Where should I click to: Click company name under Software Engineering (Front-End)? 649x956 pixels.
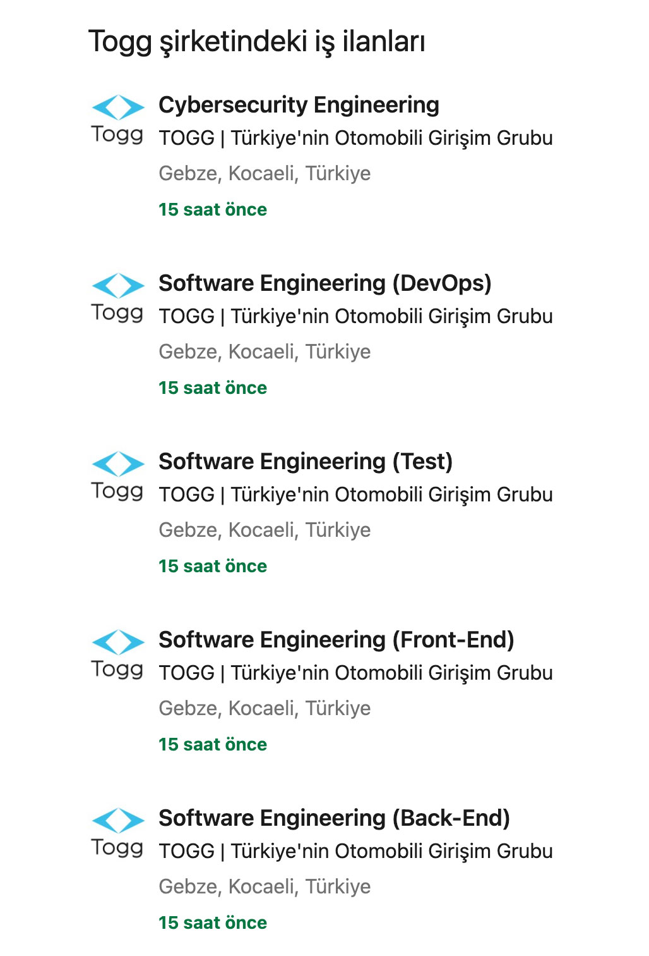[x=355, y=673]
